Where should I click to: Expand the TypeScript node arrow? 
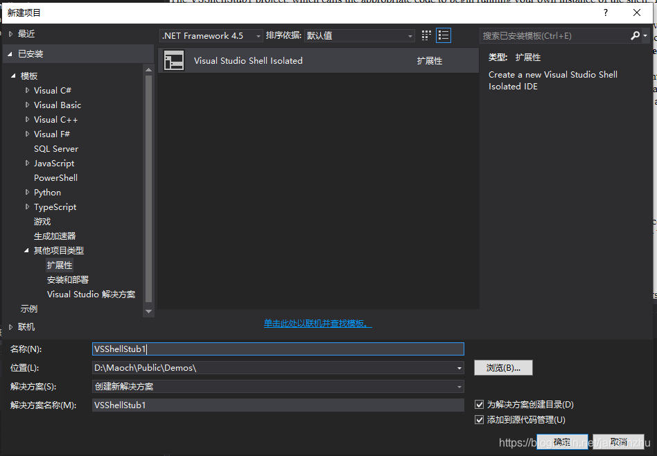point(27,207)
